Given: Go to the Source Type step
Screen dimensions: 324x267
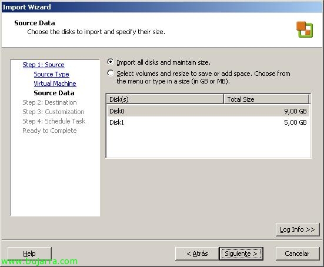Looking at the screenshot, I should point(51,74).
